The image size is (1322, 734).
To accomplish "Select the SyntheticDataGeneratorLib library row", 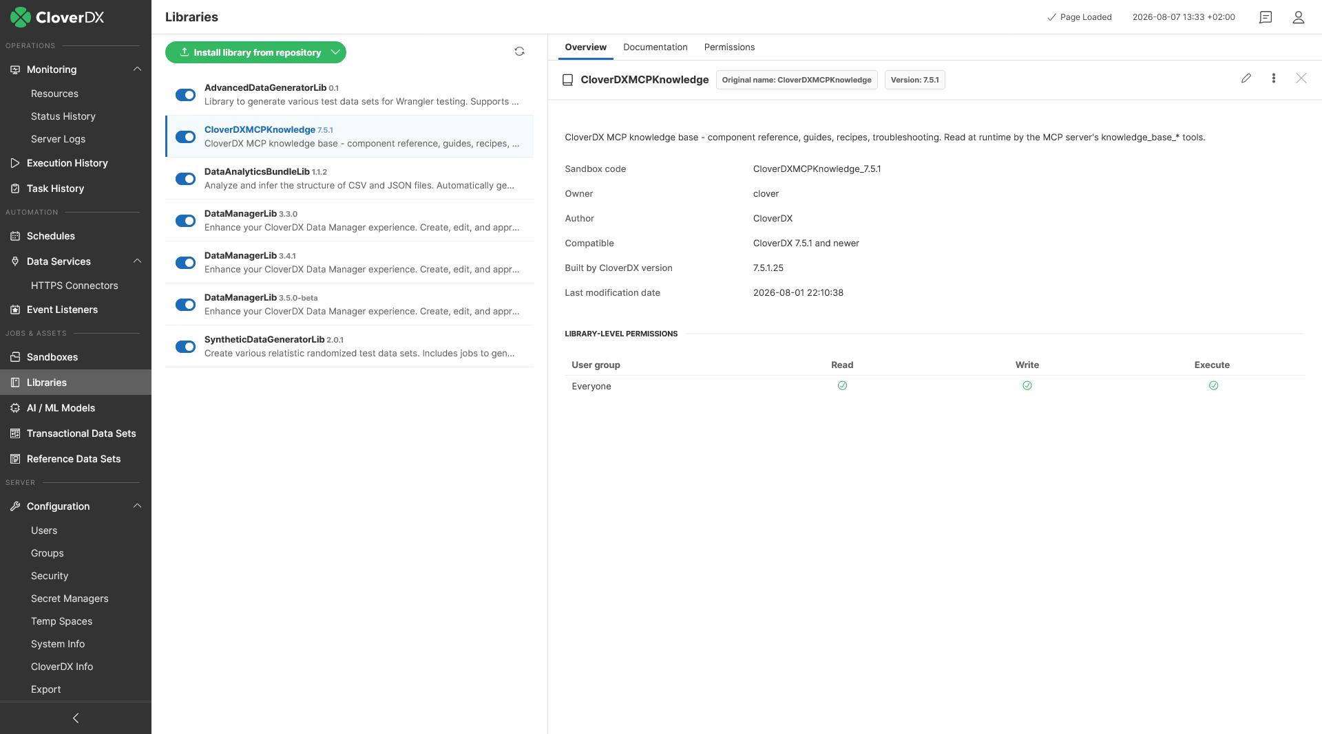I will click(x=350, y=347).
